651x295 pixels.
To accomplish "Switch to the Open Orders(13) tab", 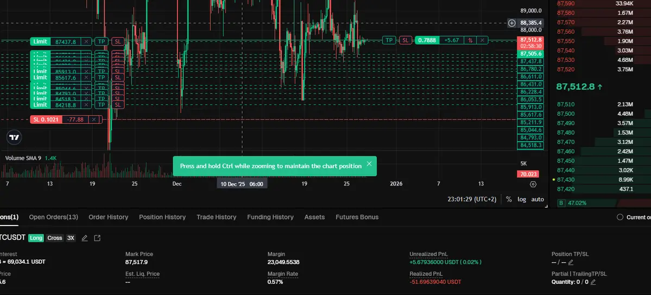I will click(54, 217).
